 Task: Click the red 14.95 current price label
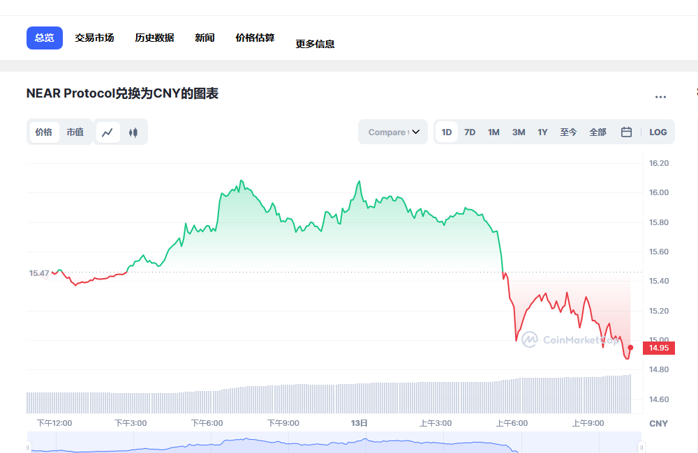pos(659,348)
